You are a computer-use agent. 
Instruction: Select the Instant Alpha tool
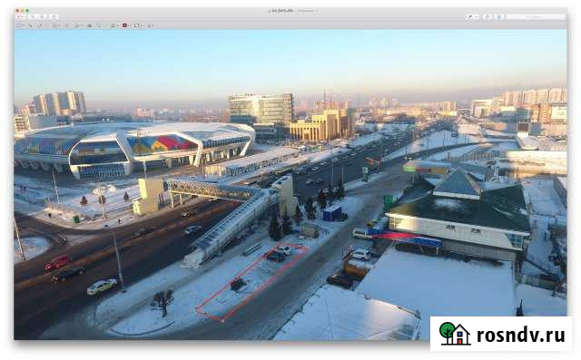[31, 25]
